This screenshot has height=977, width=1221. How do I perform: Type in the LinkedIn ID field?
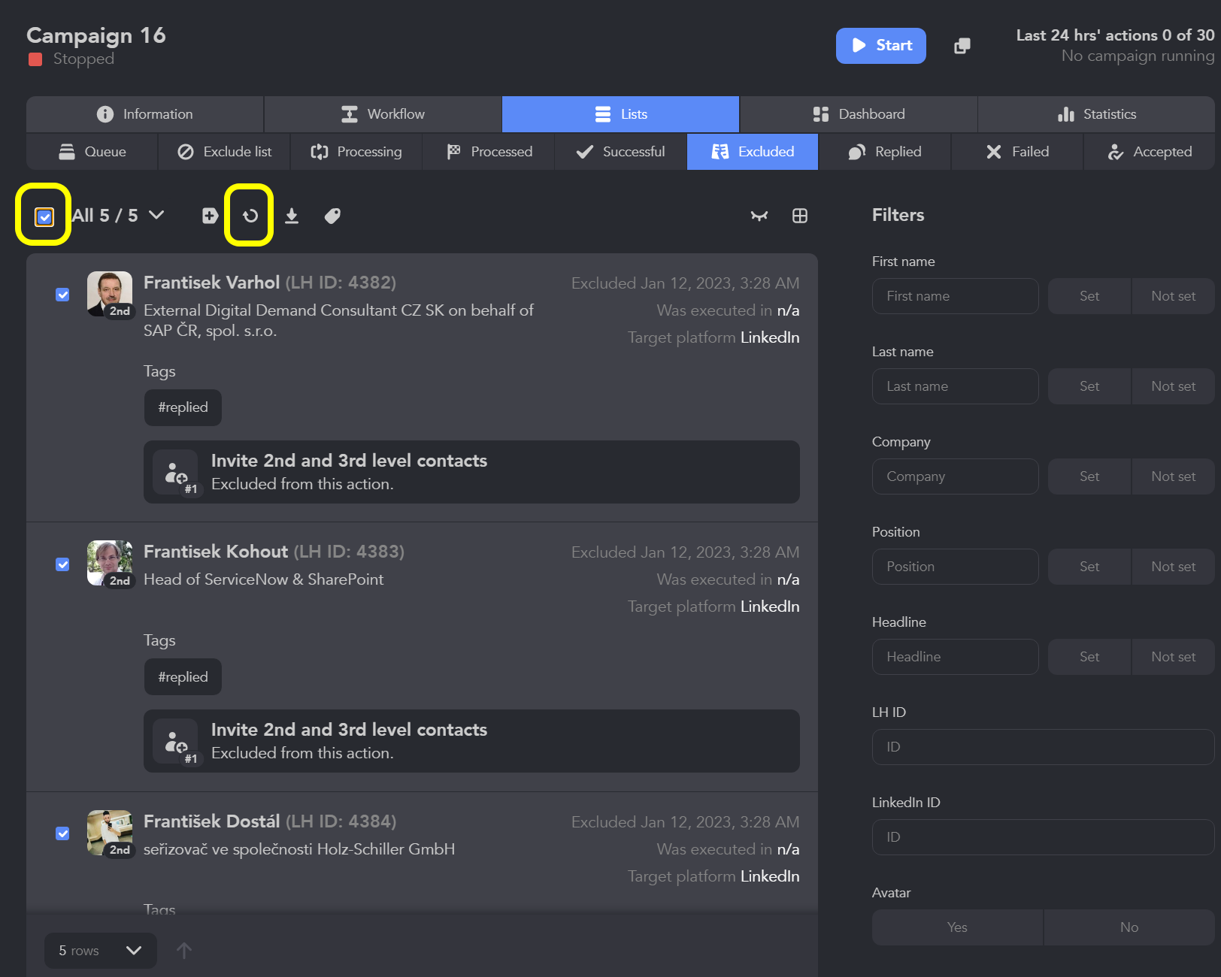1042,837
